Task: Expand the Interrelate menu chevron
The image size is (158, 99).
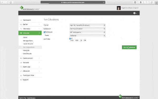Action: pos(39,29)
